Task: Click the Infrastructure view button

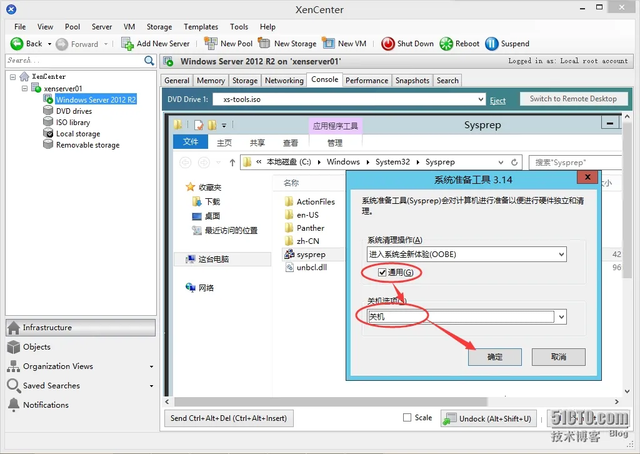Action: (81, 328)
